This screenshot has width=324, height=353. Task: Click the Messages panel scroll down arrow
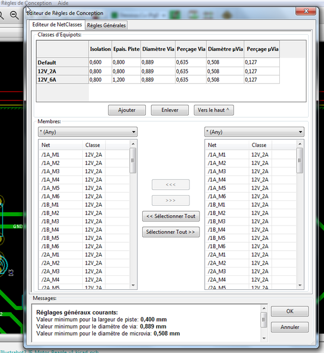pyautogui.click(x=264, y=338)
